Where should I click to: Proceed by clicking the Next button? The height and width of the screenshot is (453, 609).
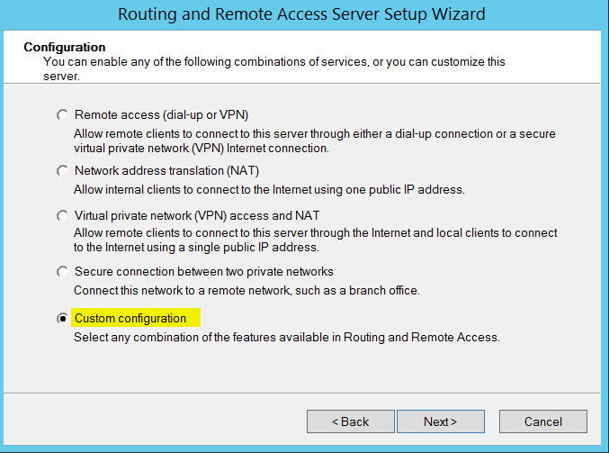tap(441, 421)
